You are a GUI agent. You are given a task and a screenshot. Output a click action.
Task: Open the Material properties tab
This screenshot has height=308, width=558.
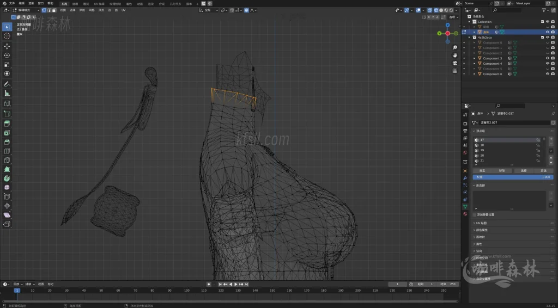[x=465, y=214]
